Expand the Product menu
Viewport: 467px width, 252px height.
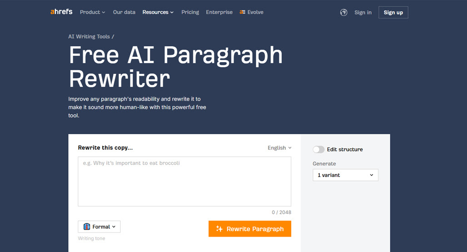[x=92, y=12]
